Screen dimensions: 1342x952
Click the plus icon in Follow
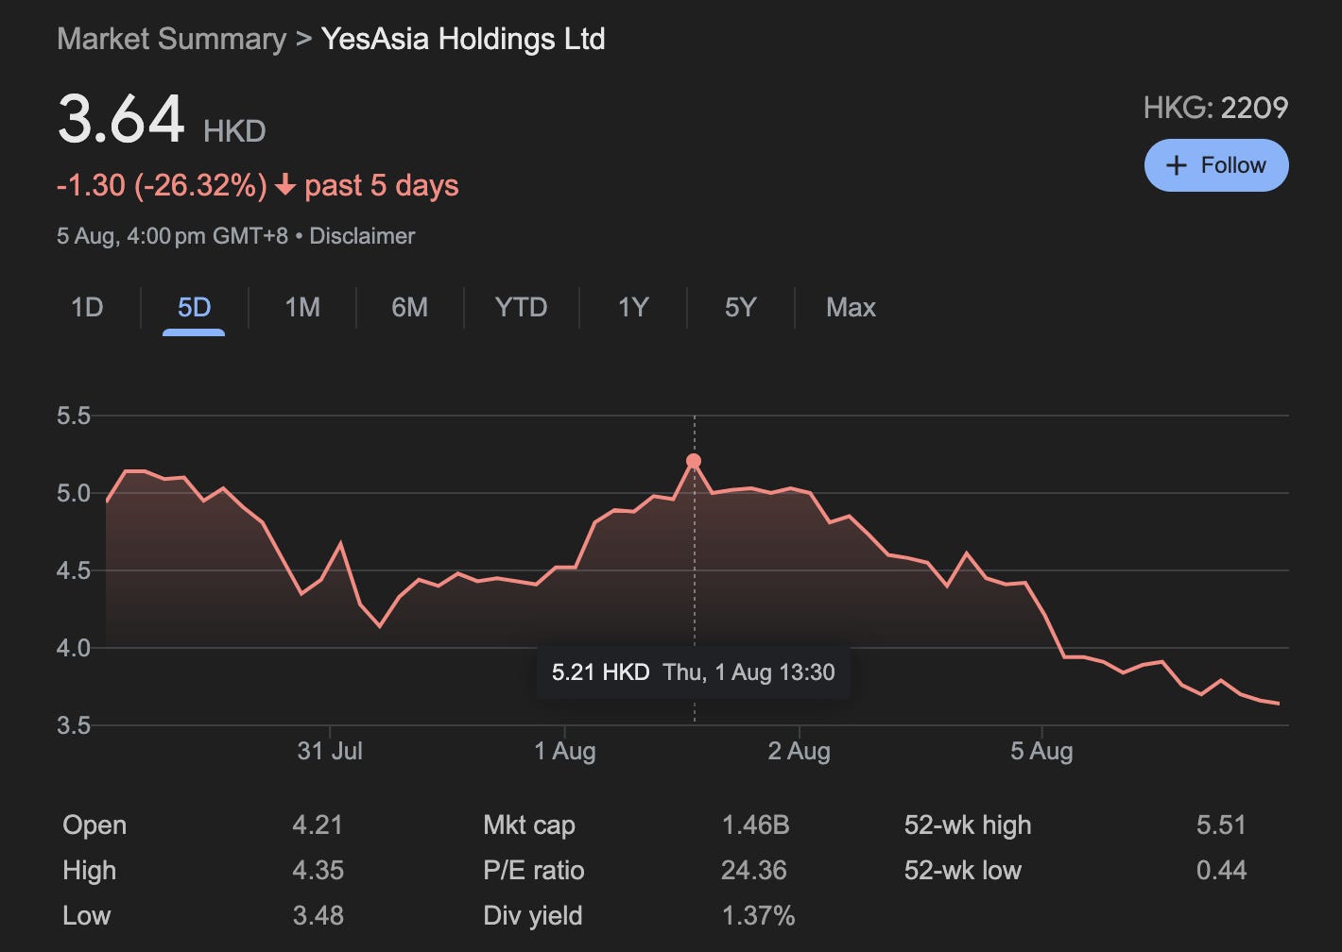tap(1176, 165)
